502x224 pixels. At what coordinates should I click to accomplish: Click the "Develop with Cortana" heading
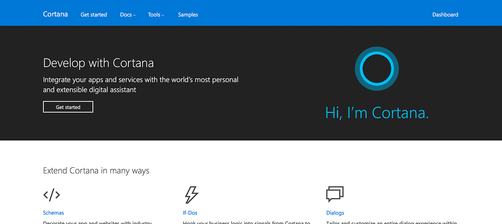98,63
